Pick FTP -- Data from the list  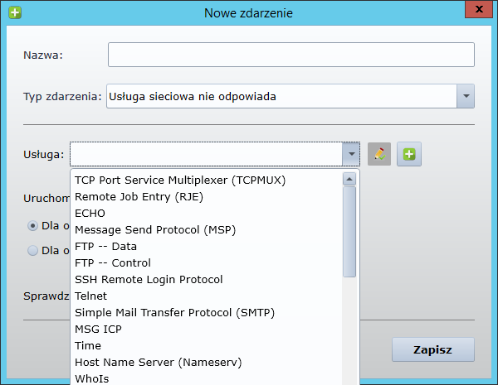pyautogui.click(x=105, y=246)
